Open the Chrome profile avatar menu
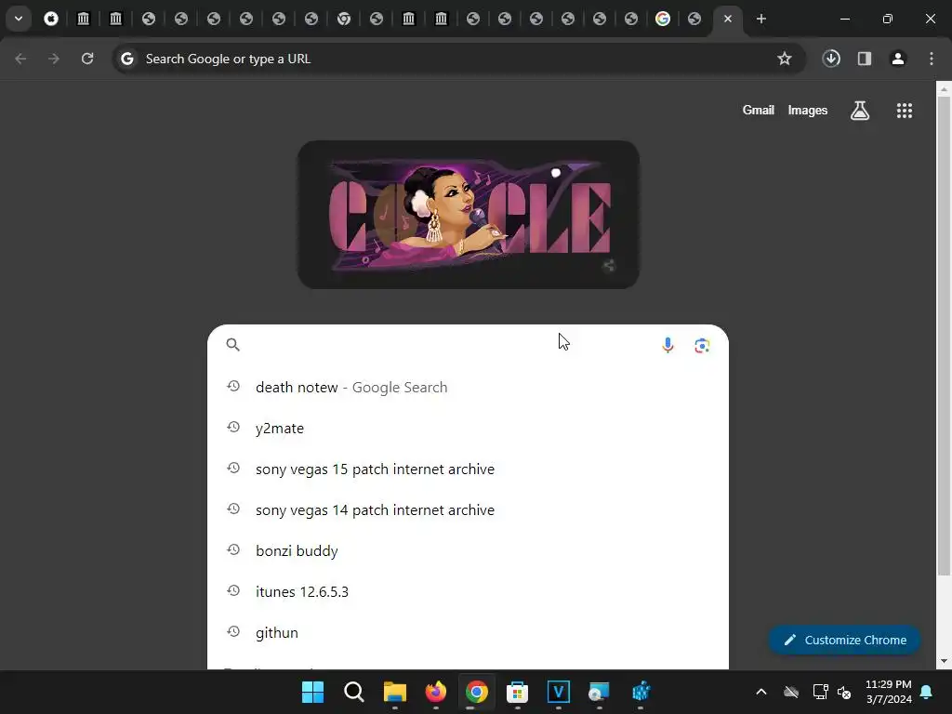Screen dimensions: 952x714 898,59
